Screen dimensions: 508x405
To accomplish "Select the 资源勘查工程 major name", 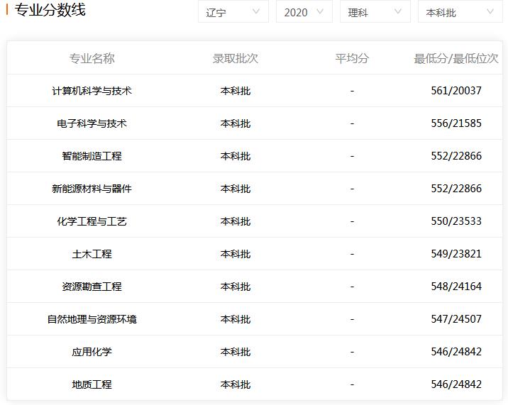I will pos(92,287).
